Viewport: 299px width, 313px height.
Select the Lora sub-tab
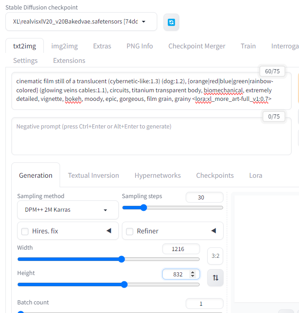pyautogui.click(x=256, y=175)
